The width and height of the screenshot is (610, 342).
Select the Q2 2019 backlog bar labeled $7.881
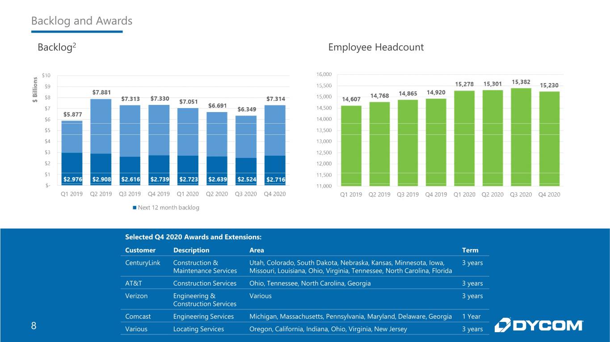tap(101, 142)
